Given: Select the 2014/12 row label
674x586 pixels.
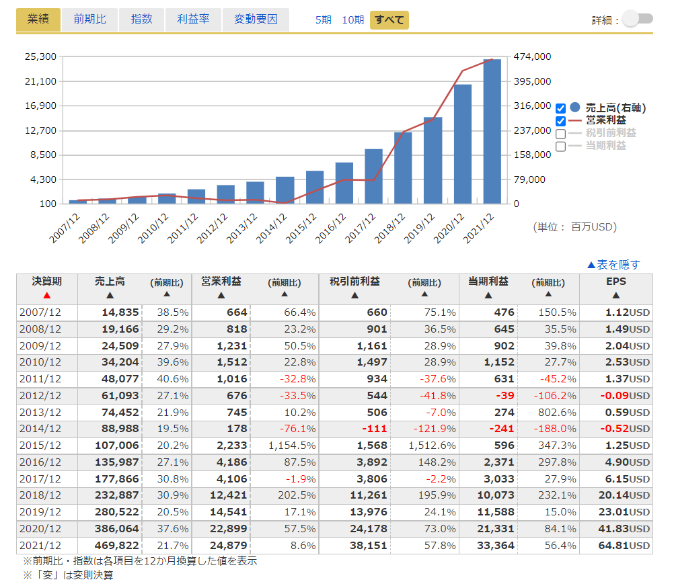Looking at the screenshot, I should 40,429.
